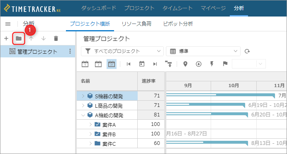Click the lightning bolt icon
The width and height of the screenshot is (287, 154).
pos(212,64)
